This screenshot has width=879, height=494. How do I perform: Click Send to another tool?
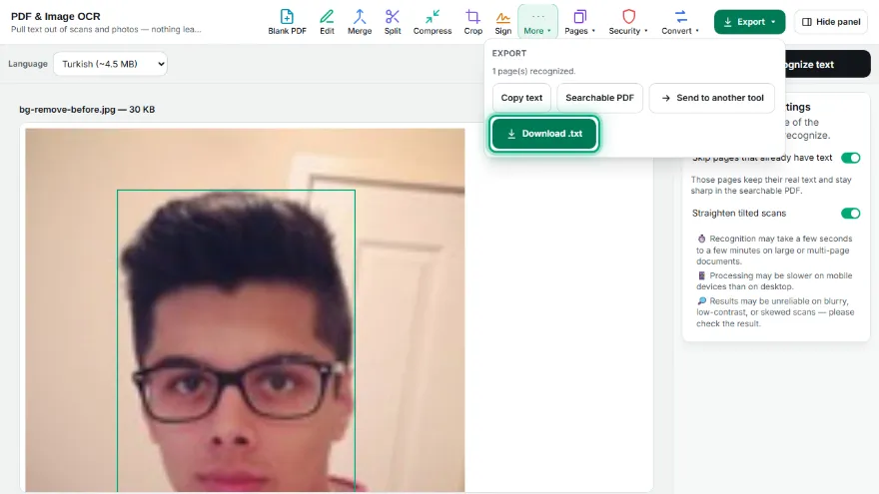point(712,98)
